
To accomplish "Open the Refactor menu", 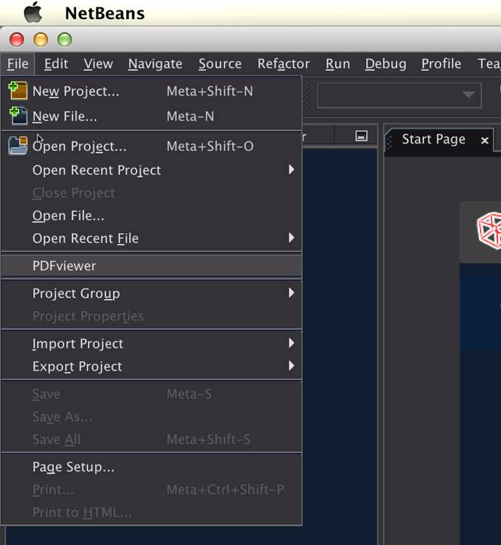I will (x=283, y=64).
